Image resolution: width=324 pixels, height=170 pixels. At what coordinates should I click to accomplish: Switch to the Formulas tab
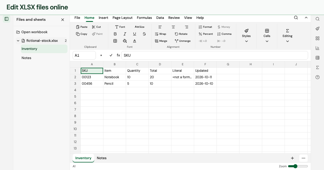pyautogui.click(x=144, y=18)
